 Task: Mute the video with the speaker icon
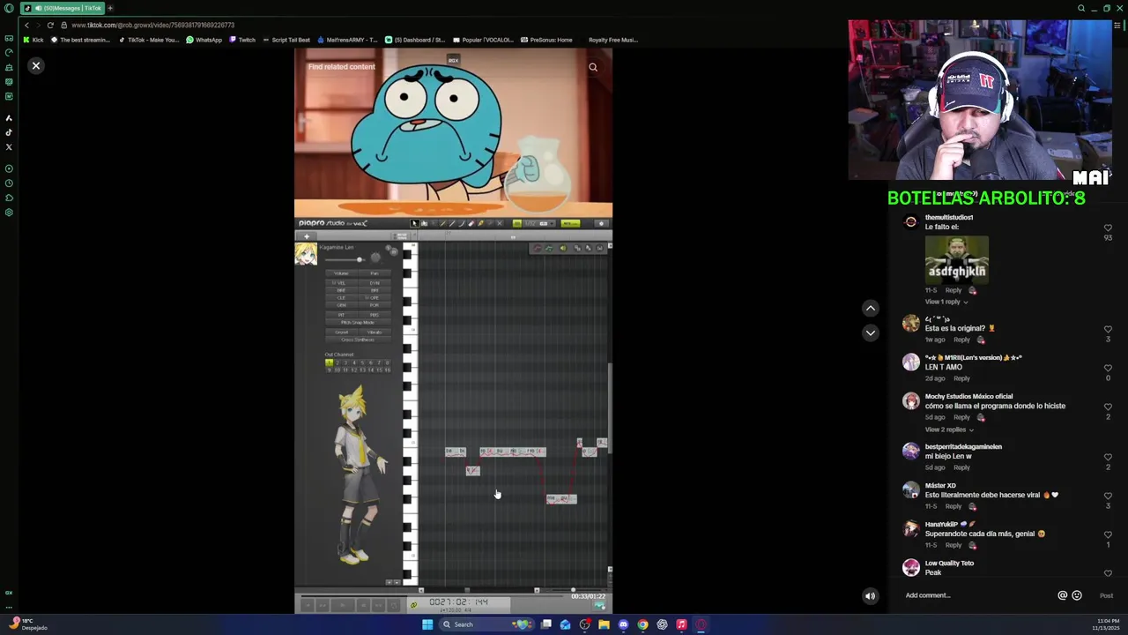click(x=870, y=595)
